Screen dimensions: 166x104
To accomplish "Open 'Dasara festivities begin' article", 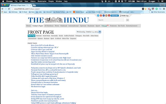I will point(39,93).
